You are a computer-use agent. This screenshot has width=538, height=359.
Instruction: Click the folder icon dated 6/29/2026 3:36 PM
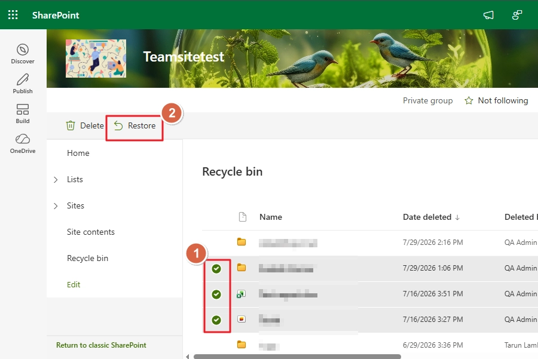[x=242, y=345]
